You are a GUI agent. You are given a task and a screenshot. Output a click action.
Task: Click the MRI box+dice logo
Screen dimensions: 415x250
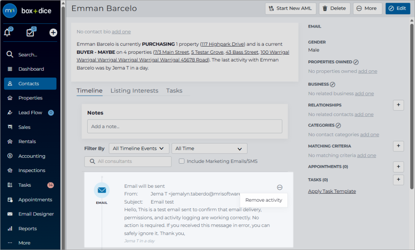pyautogui.click(x=27, y=11)
